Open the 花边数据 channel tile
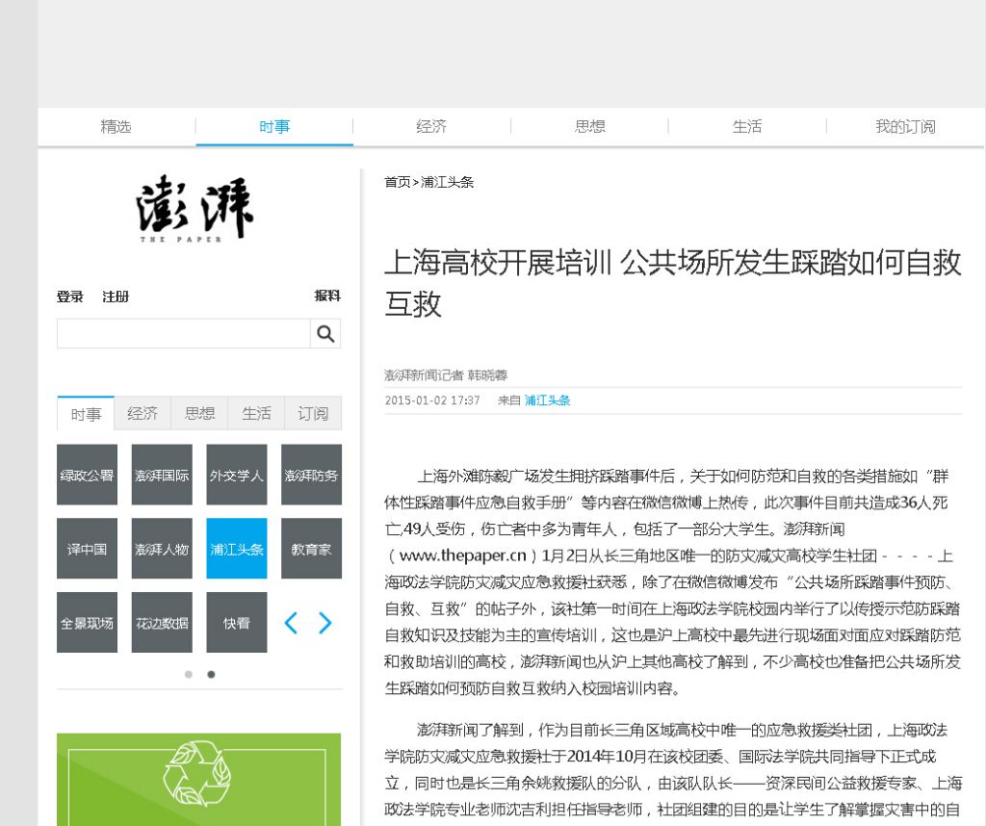The width and height of the screenshot is (986, 826). coord(162,623)
